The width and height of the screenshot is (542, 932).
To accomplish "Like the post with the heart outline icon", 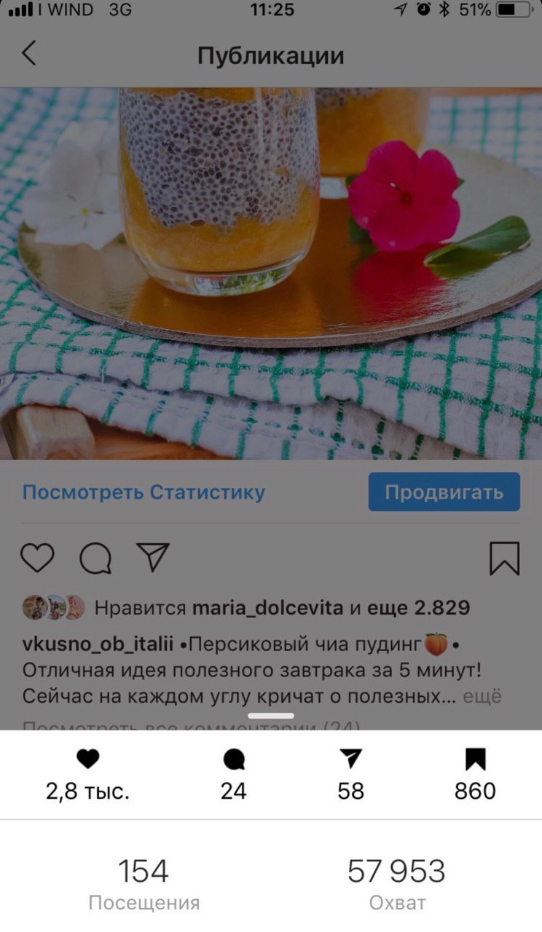I will [x=37, y=558].
